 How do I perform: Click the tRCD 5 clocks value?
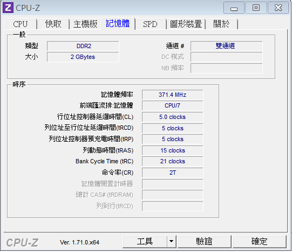[x=172, y=128]
